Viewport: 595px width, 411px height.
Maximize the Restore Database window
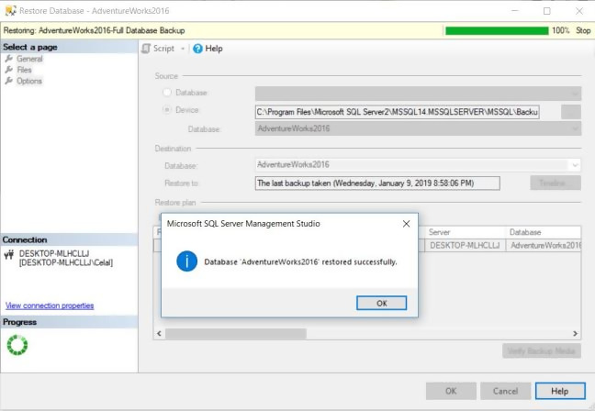[x=547, y=11]
